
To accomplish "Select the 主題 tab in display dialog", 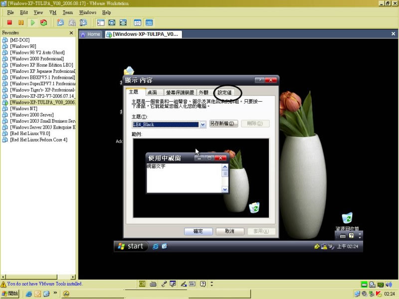I will (134, 92).
